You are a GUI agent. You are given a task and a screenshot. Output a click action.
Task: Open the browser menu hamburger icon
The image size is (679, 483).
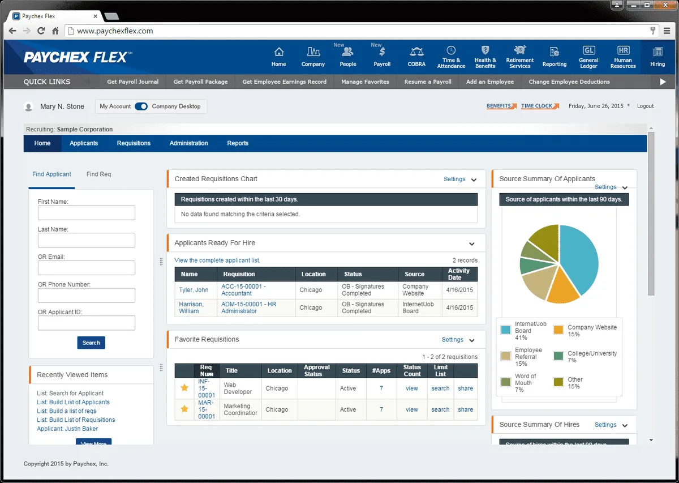pos(668,31)
